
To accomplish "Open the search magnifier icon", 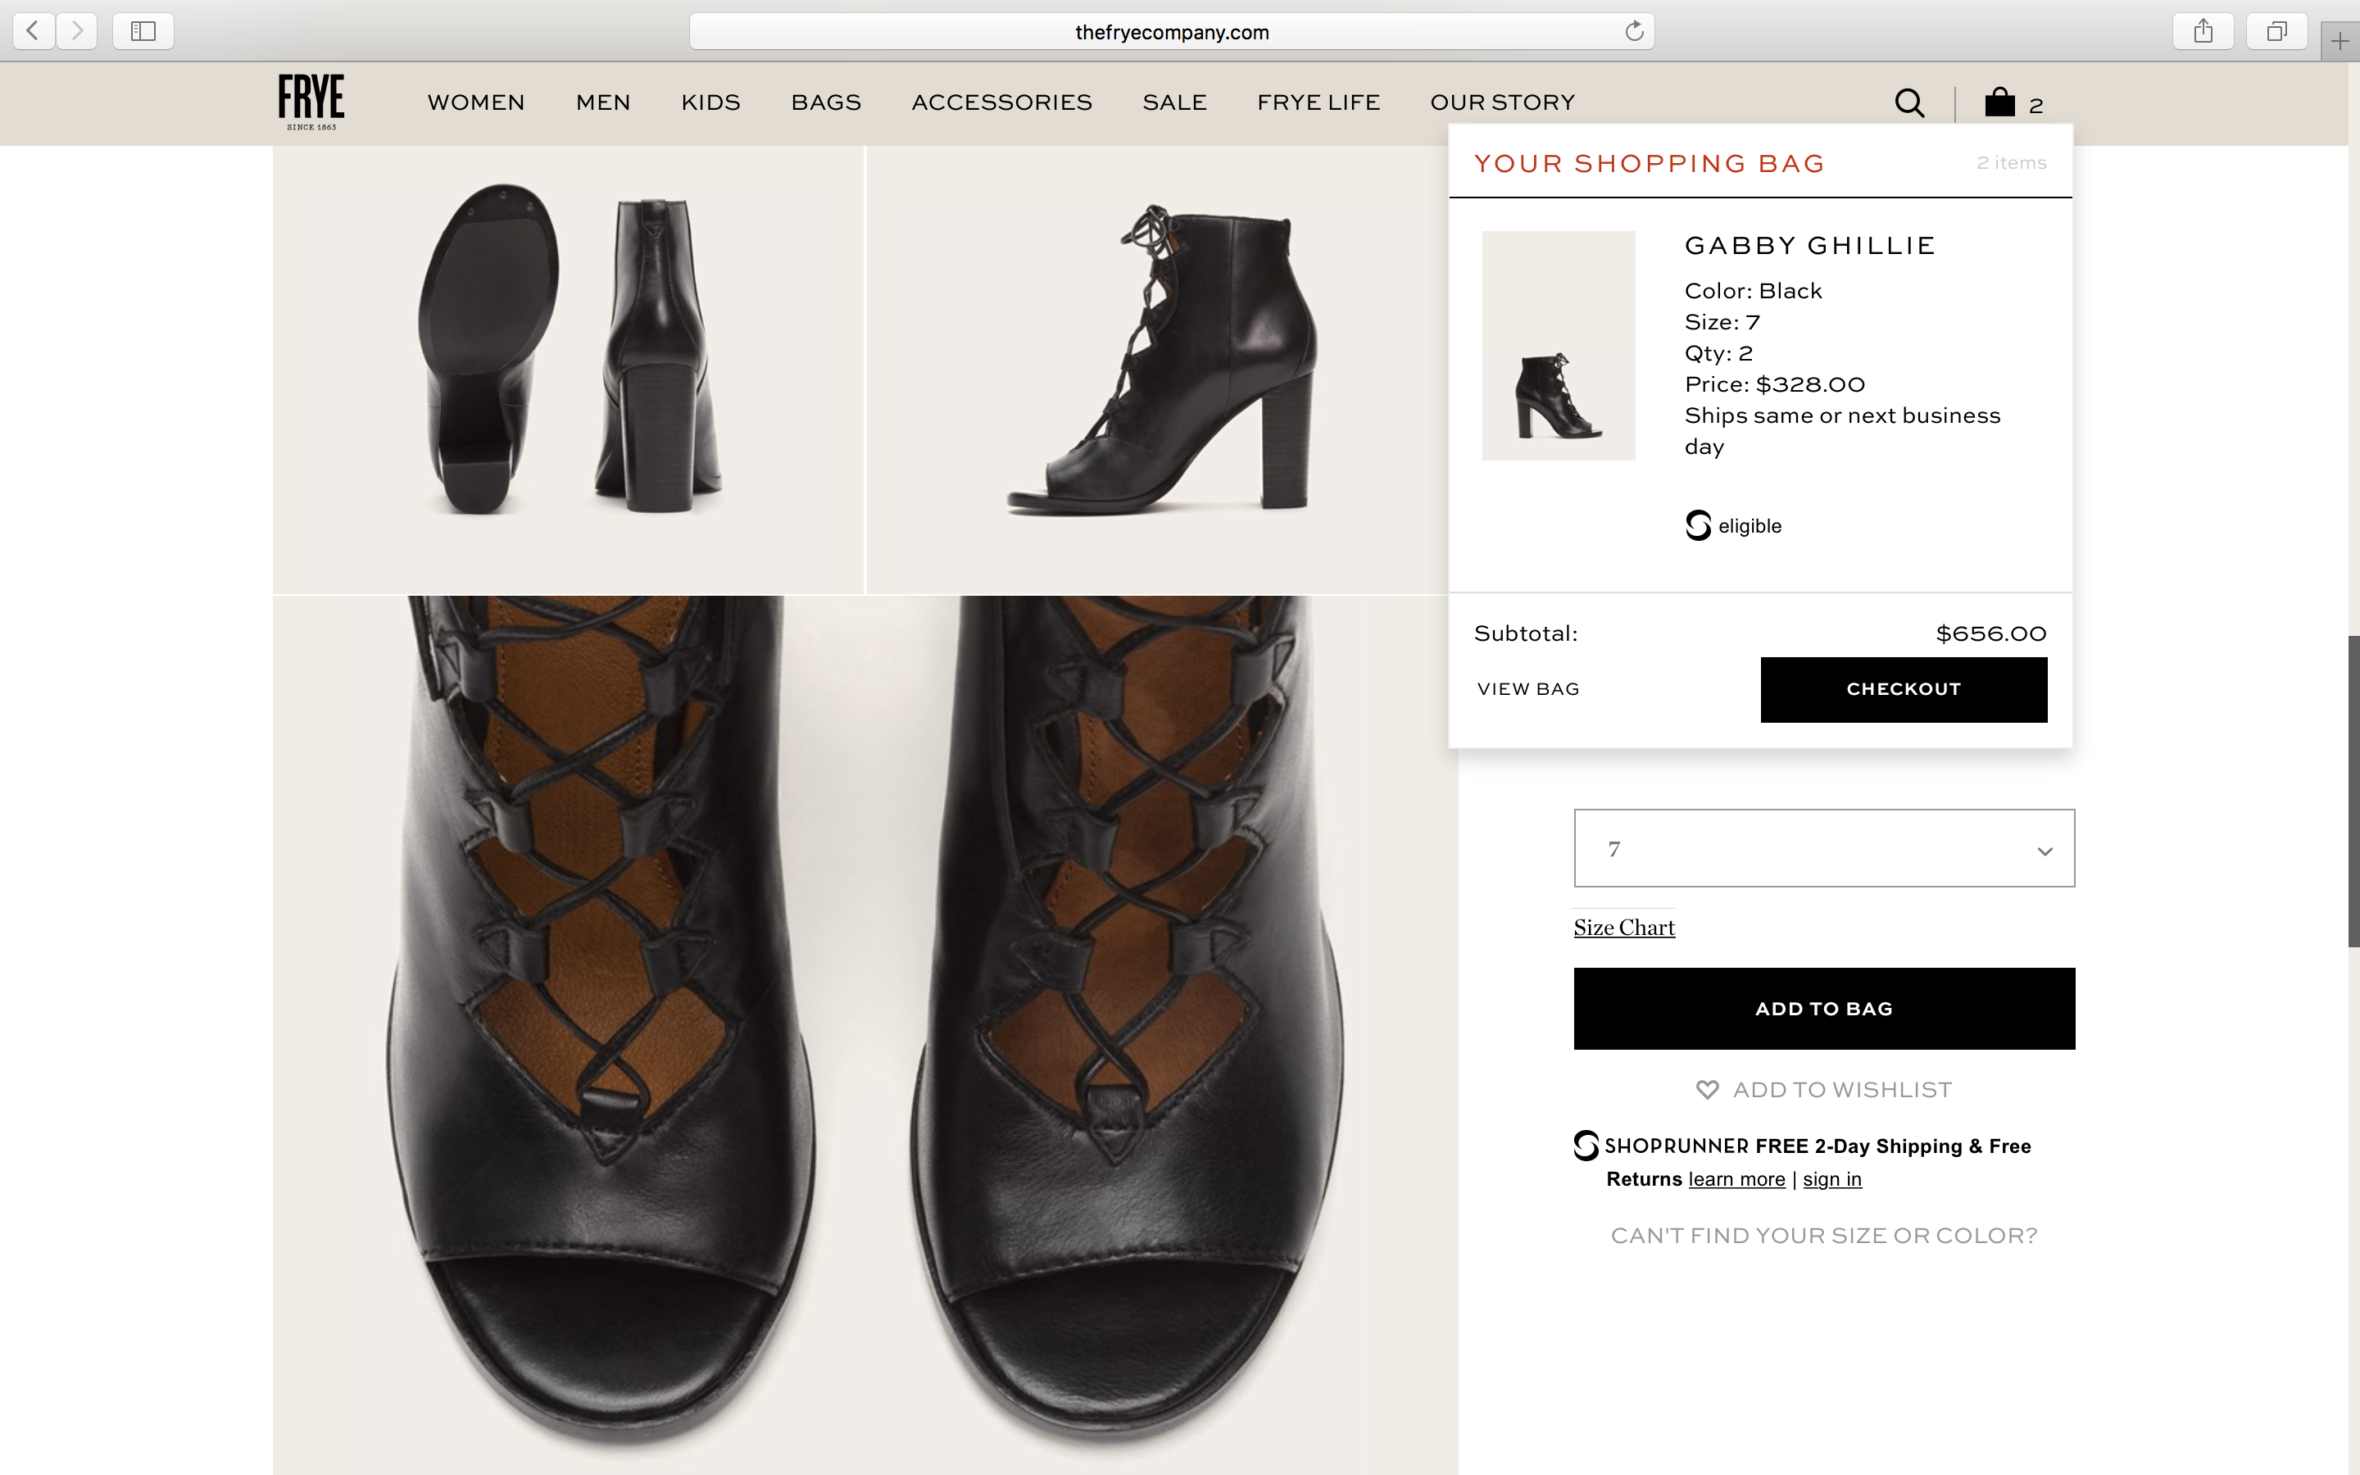I will point(1908,102).
